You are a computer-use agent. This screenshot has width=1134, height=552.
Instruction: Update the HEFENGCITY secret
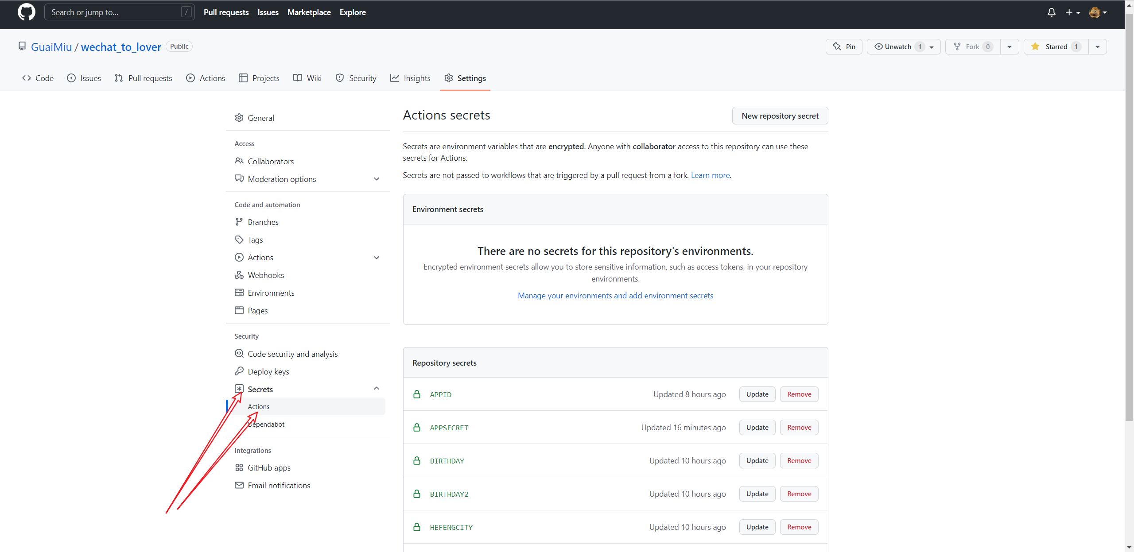point(757,527)
